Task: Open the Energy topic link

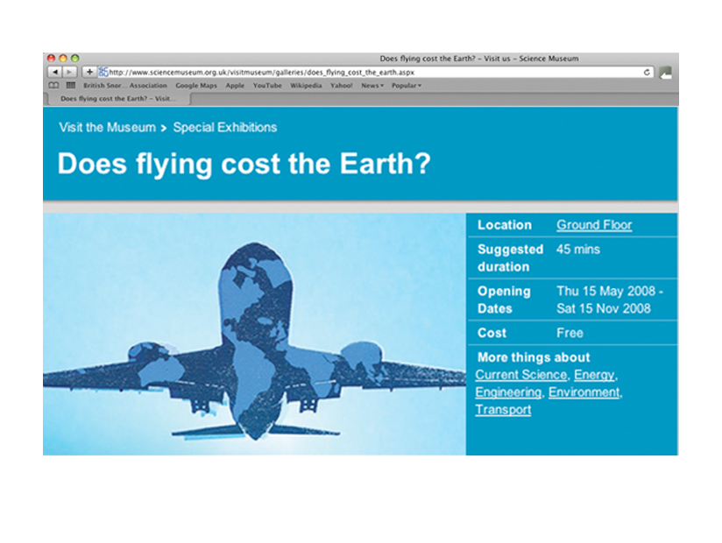Action: click(x=594, y=375)
